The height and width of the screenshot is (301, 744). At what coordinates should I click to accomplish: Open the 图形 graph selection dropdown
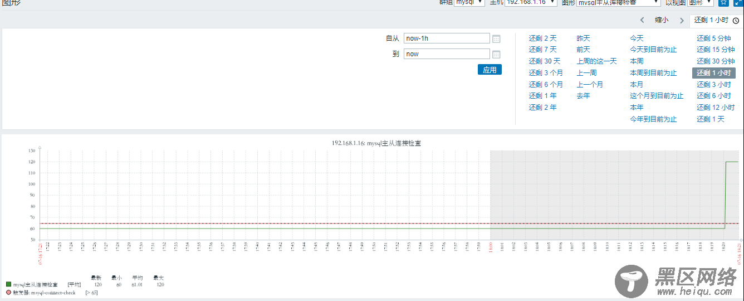618,2
